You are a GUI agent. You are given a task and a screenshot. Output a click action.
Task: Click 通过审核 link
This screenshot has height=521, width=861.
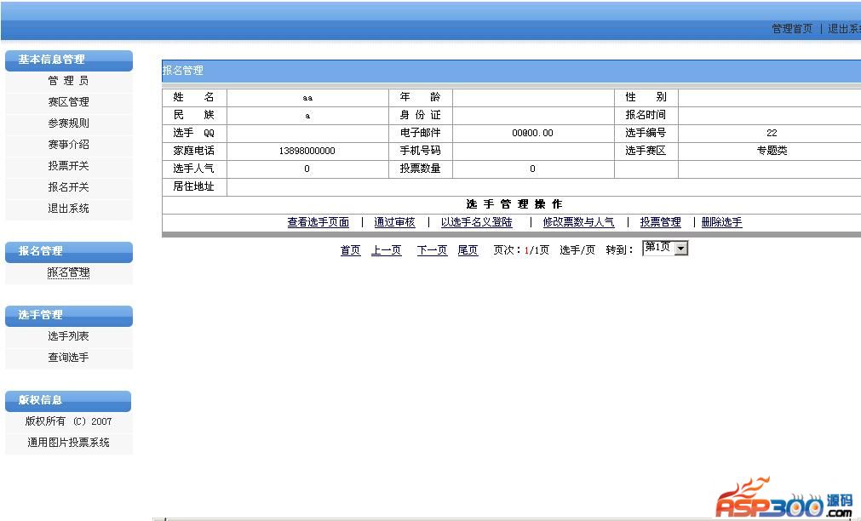(394, 222)
